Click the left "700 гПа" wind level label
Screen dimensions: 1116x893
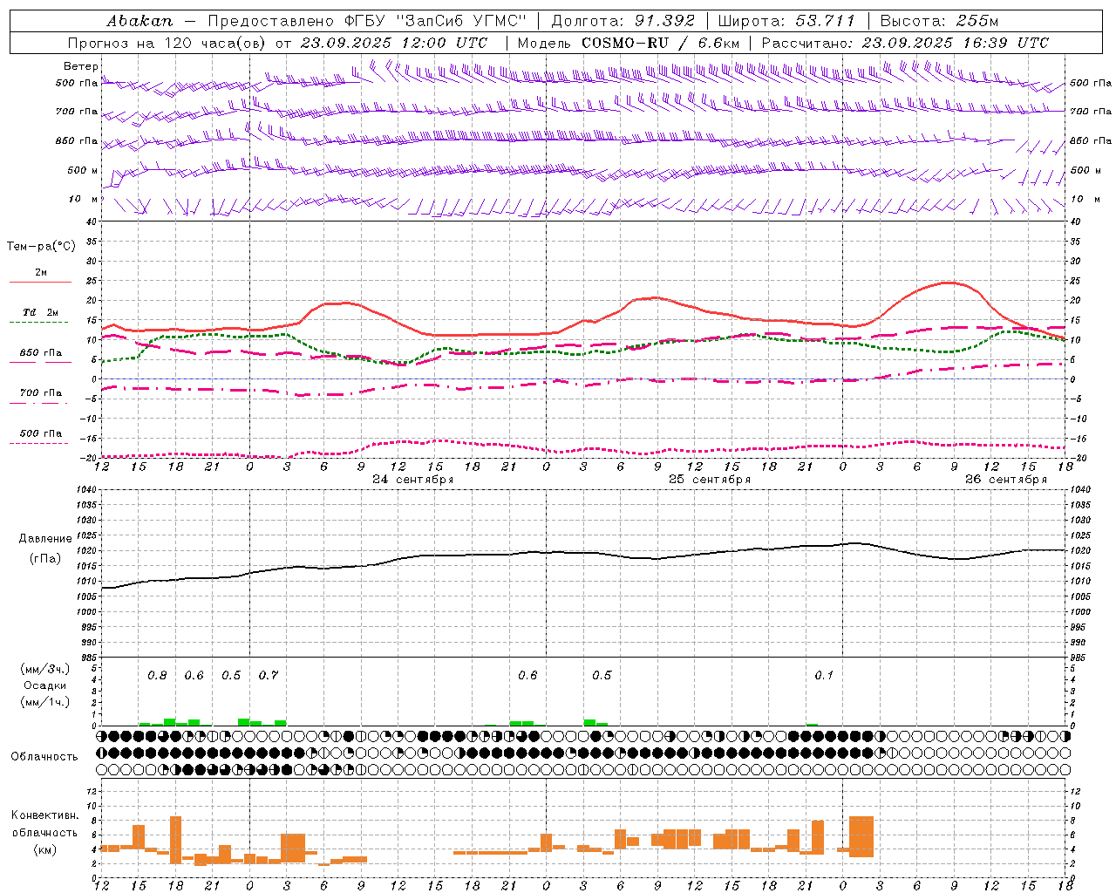coord(77,112)
